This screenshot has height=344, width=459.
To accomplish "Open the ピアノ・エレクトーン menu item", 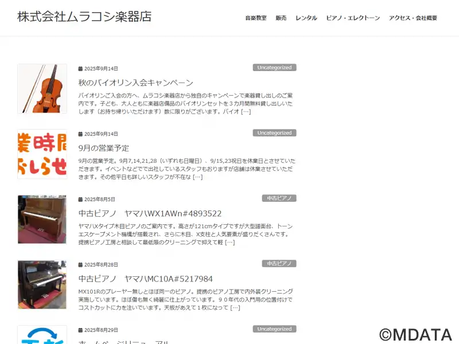I will [353, 18].
